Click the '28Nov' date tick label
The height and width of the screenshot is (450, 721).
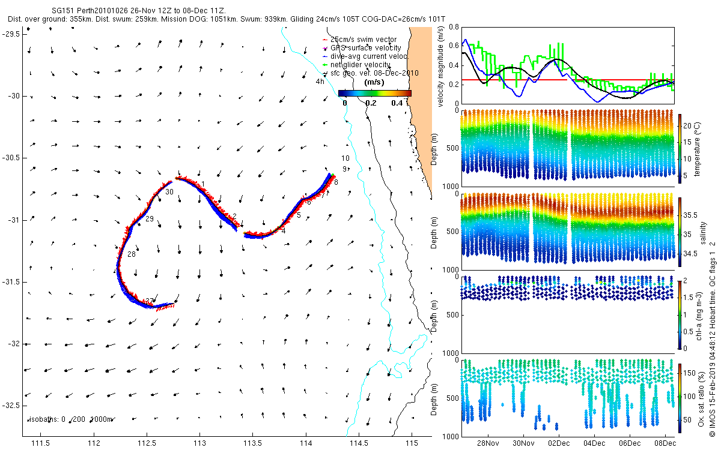point(487,443)
